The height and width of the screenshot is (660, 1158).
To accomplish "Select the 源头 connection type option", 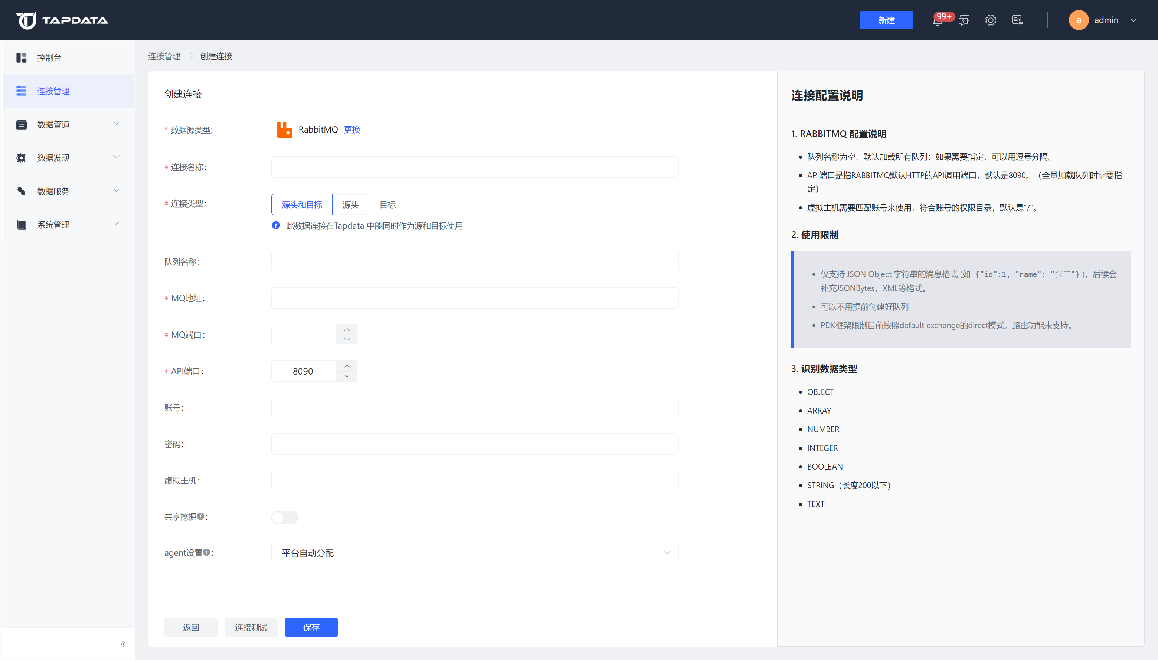I will pyautogui.click(x=350, y=205).
